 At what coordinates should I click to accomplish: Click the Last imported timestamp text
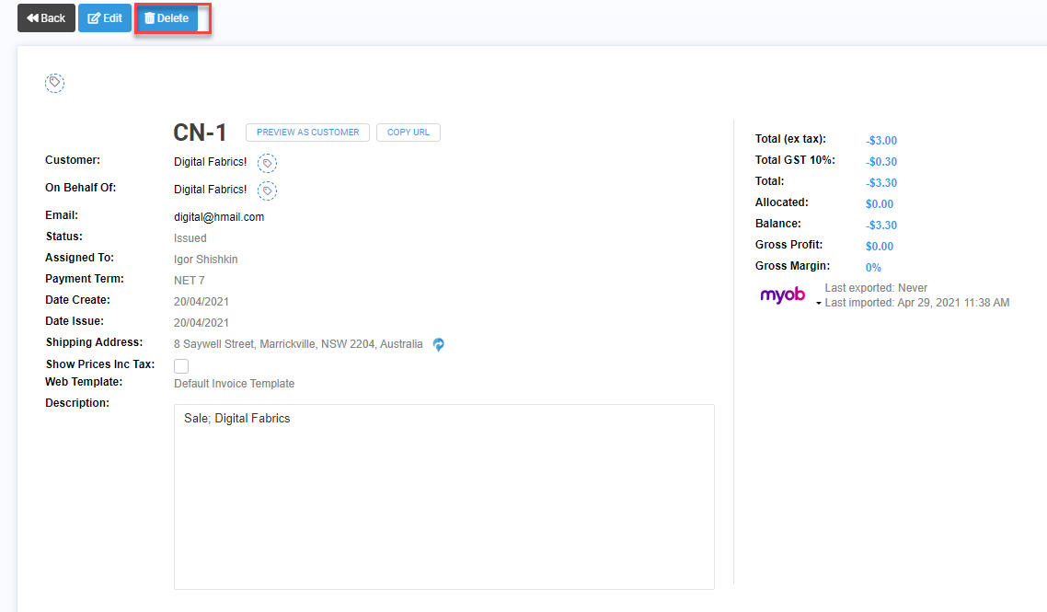coord(916,303)
